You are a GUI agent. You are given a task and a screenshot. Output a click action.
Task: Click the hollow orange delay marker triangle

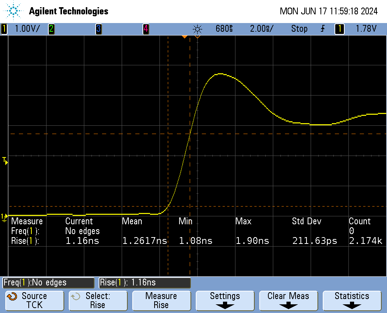click(x=197, y=37)
